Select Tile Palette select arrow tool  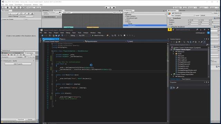point(10,14)
